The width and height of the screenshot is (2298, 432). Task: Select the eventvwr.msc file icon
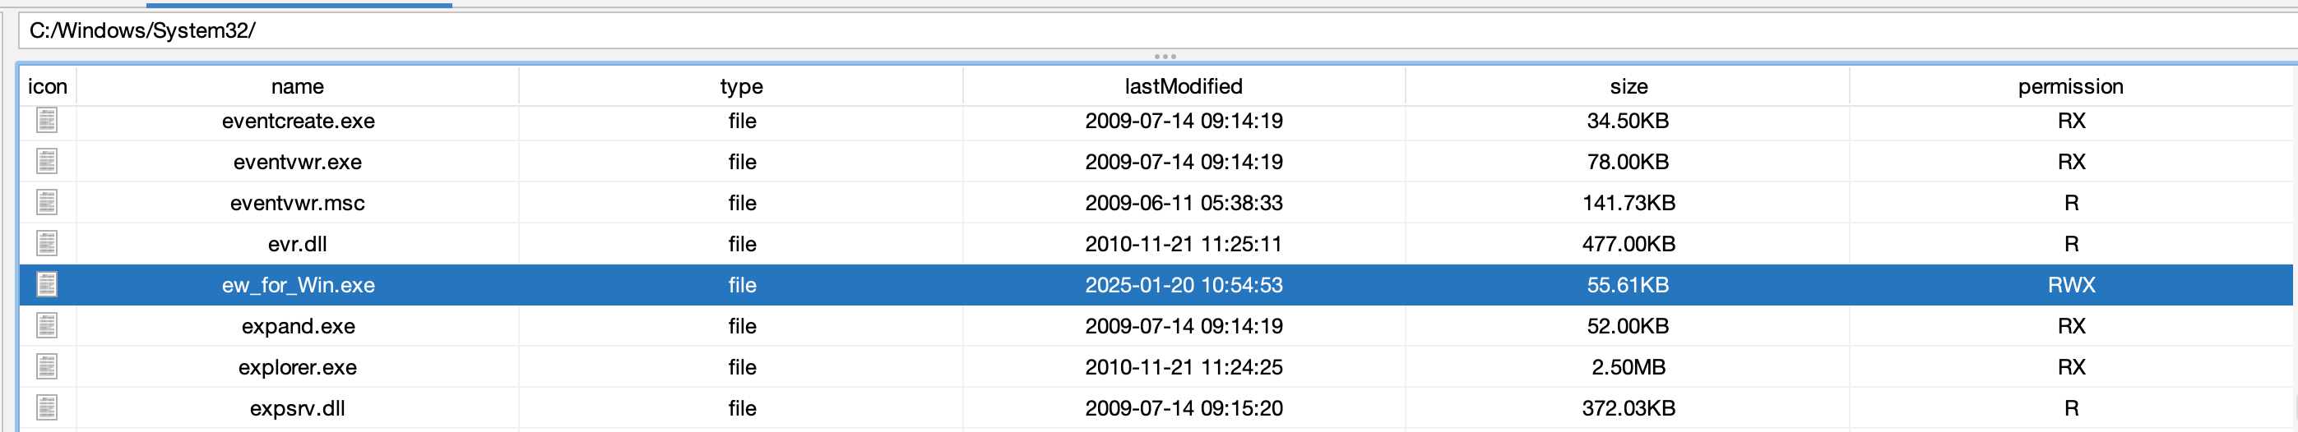tap(46, 202)
